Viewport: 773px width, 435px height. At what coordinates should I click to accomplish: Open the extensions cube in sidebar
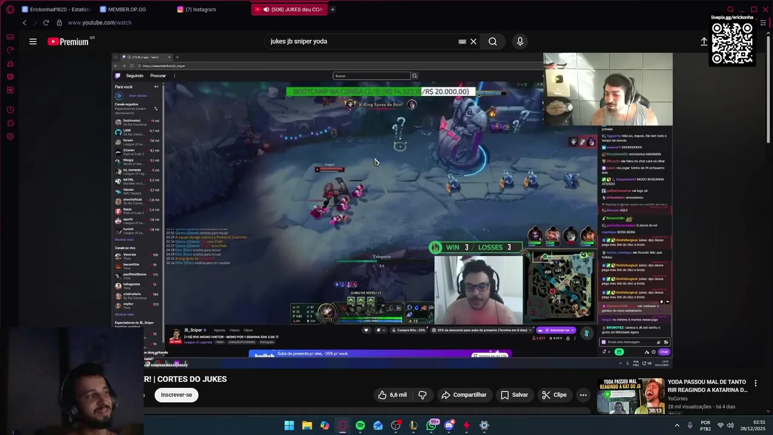(x=10, y=123)
